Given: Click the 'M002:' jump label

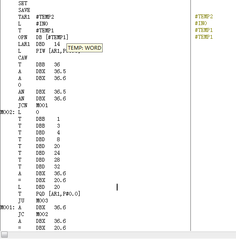Looking at the screenshot, I should [8, 112].
